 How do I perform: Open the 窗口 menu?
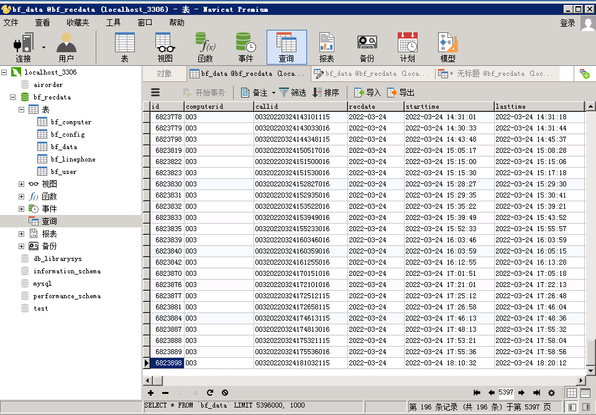tap(145, 23)
